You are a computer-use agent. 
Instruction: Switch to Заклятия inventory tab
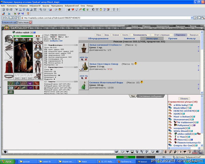129,39
